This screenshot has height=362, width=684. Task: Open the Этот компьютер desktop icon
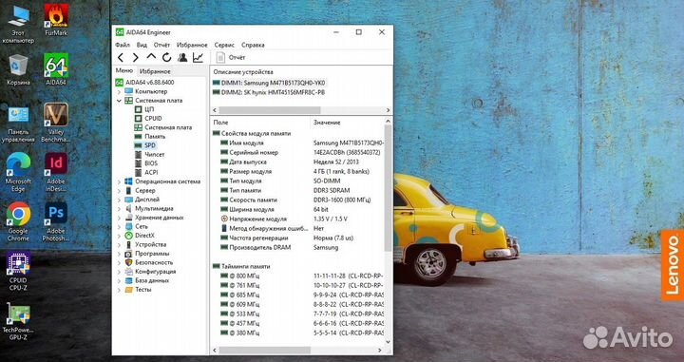tap(18, 25)
